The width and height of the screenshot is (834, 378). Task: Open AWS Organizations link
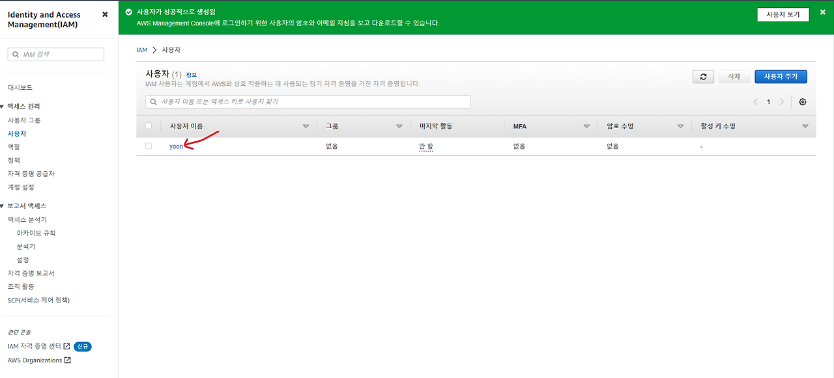pos(35,360)
